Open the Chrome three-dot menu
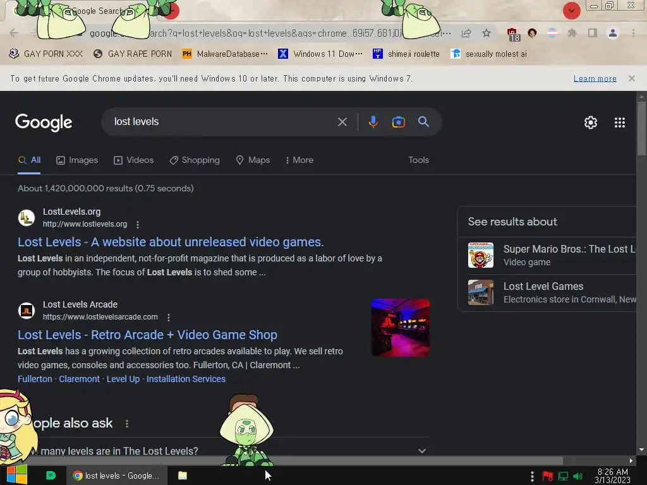 [633, 33]
